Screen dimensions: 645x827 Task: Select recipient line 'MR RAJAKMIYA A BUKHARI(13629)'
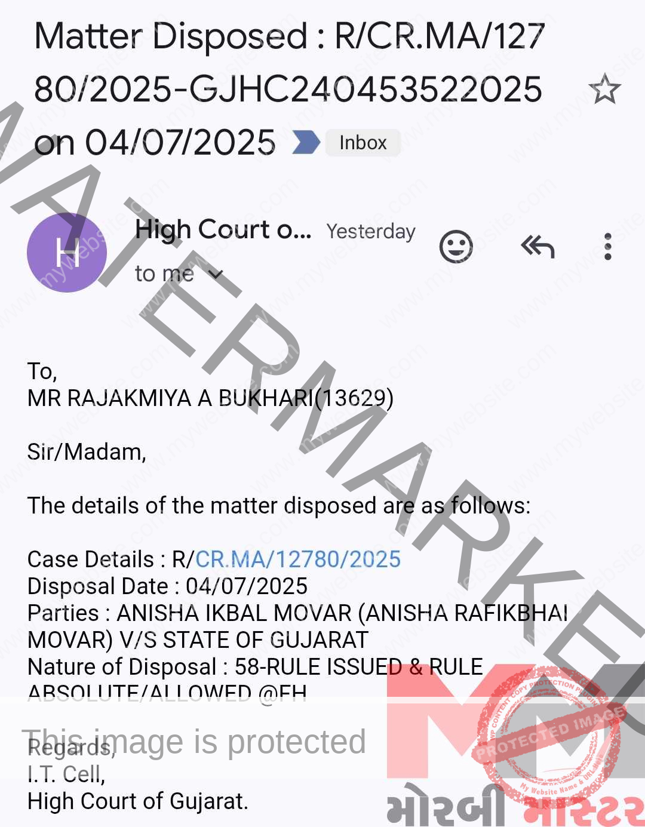click(210, 398)
